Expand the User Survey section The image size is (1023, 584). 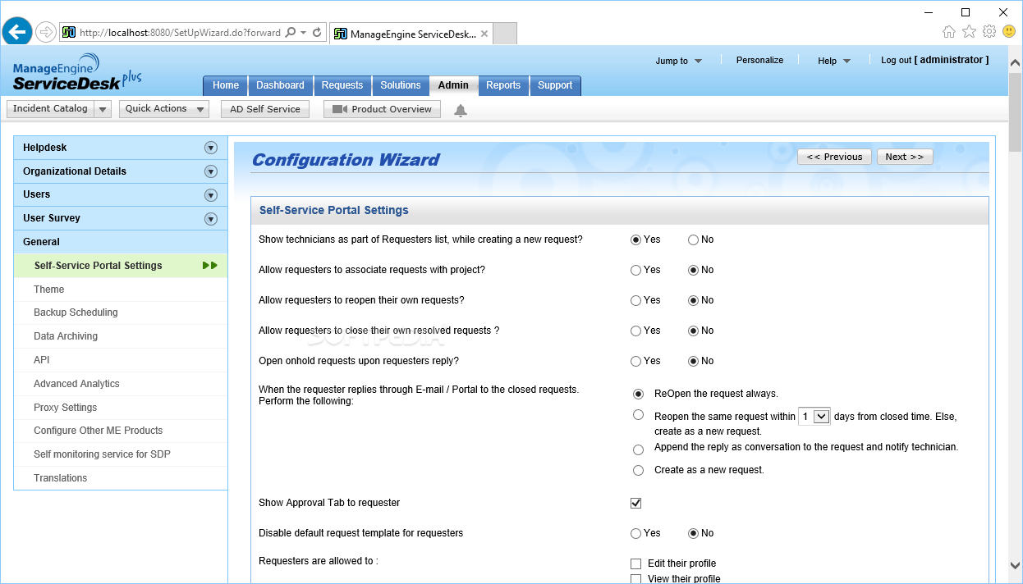tap(211, 219)
